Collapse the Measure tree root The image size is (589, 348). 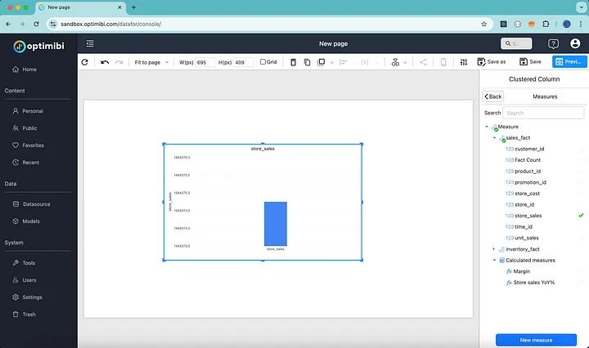pos(487,127)
